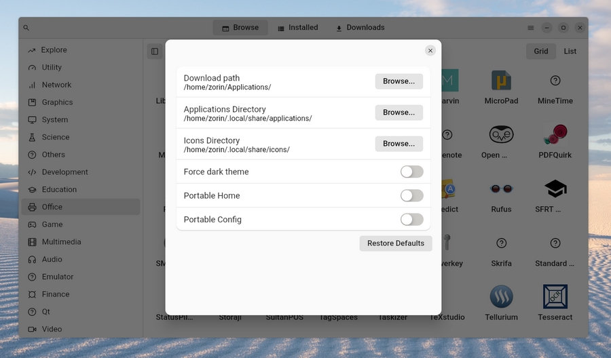Open the hamburger menu icon
Screen dimensions: 611x358
pos(531,28)
